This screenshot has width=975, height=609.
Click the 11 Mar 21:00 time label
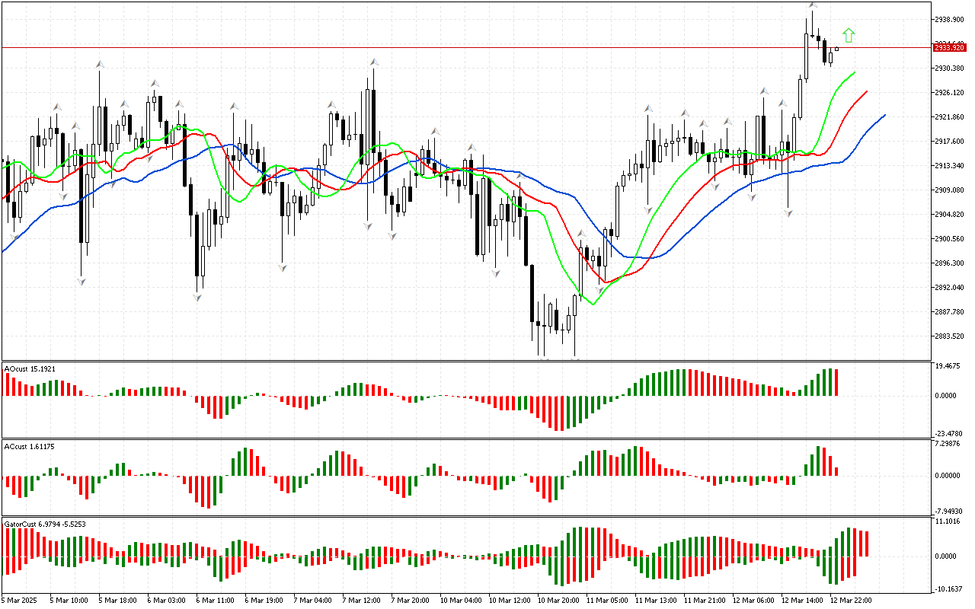(705, 601)
